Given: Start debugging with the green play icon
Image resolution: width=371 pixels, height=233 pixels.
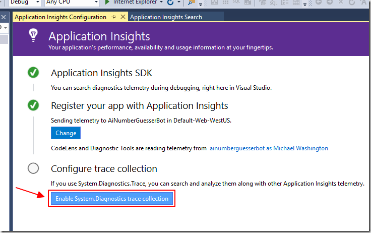Looking at the screenshot, I should 107,2.
